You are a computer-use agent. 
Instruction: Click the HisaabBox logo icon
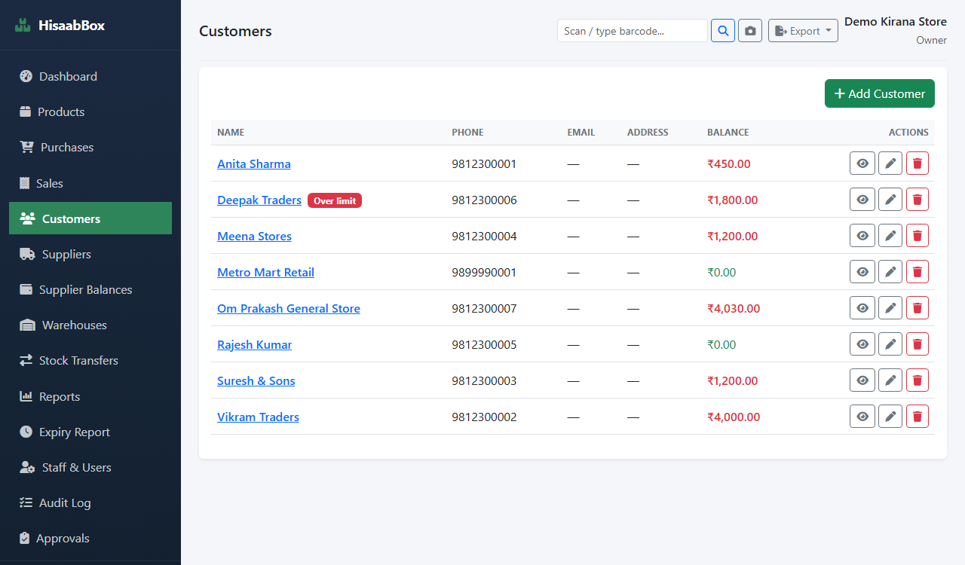coord(23,26)
